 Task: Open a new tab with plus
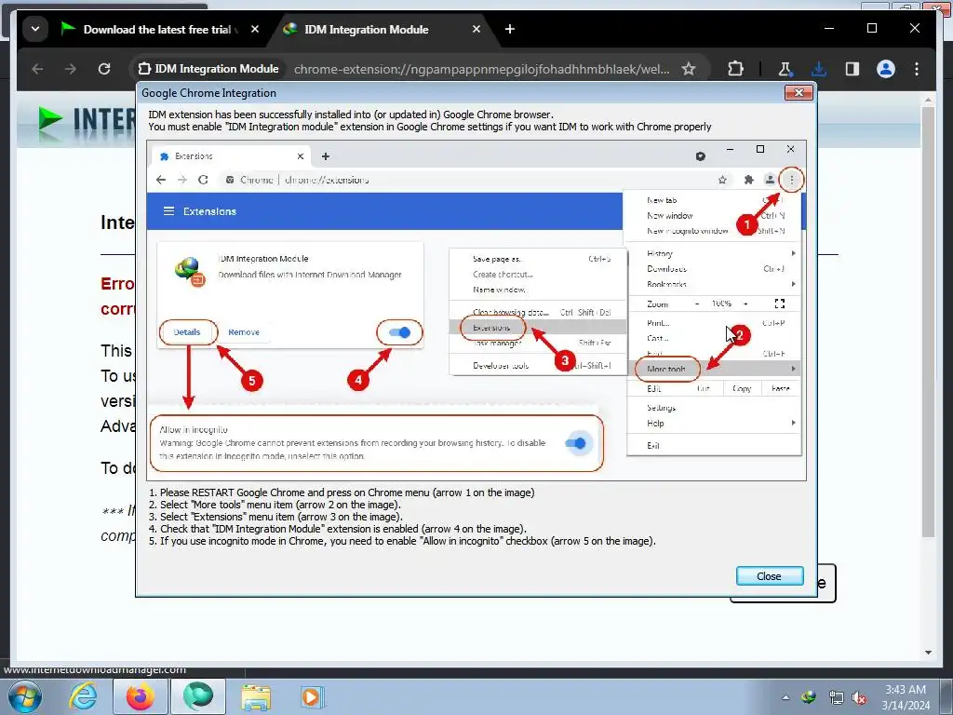click(510, 29)
